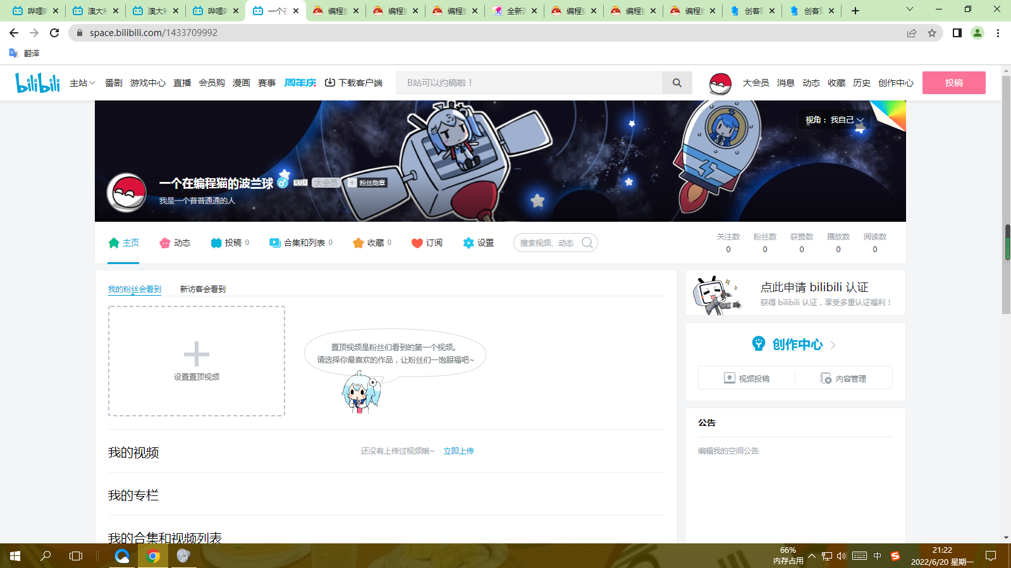Open 动态 in the top-right navigation
The width and height of the screenshot is (1011, 568).
[x=811, y=83]
